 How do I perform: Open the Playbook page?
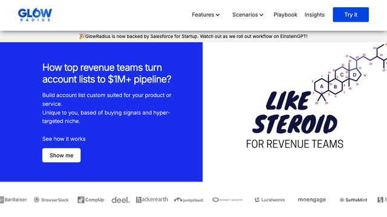(285, 14)
